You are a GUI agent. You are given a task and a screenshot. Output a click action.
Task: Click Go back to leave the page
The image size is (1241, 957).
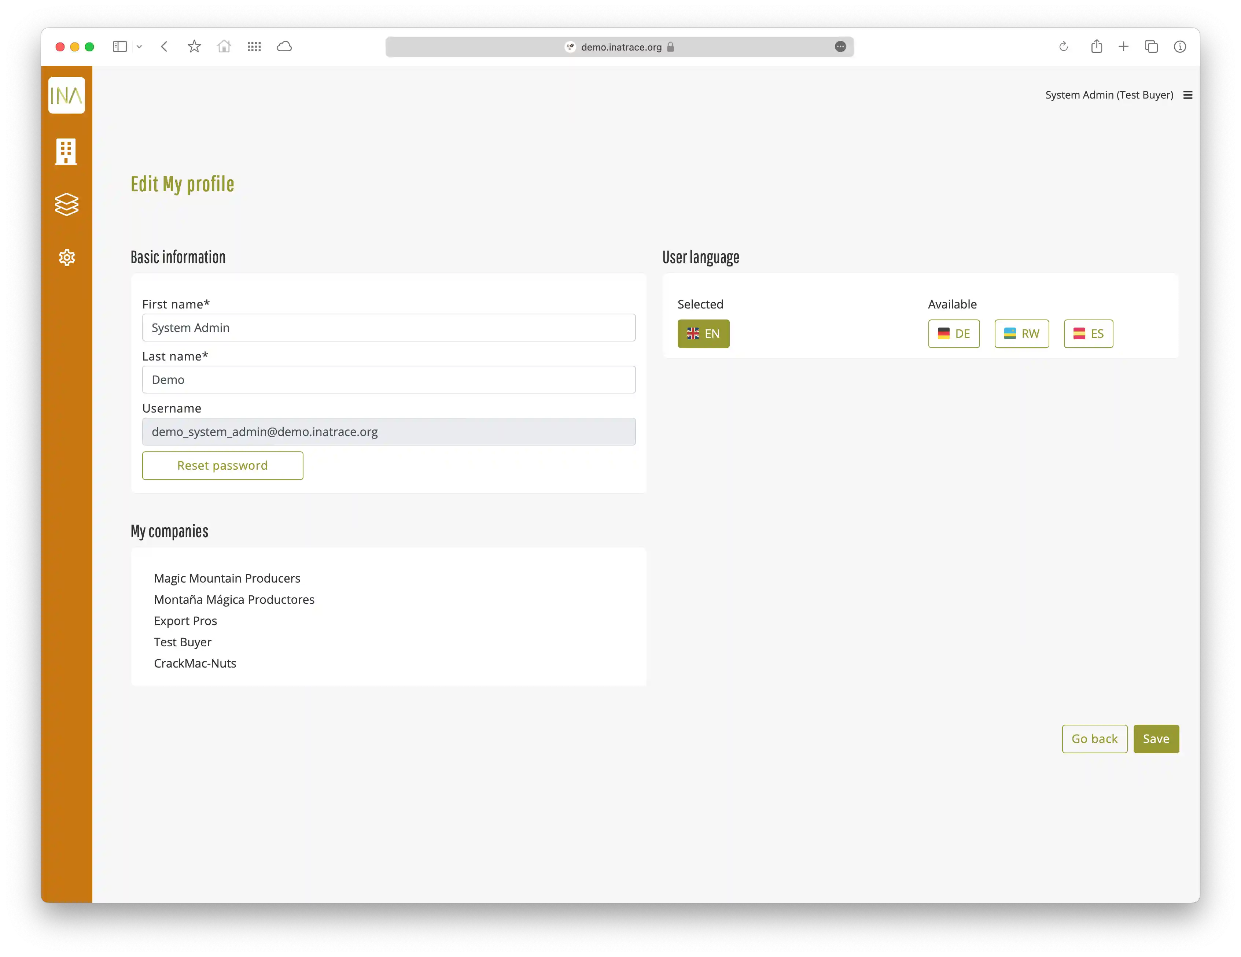[x=1094, y=738]
